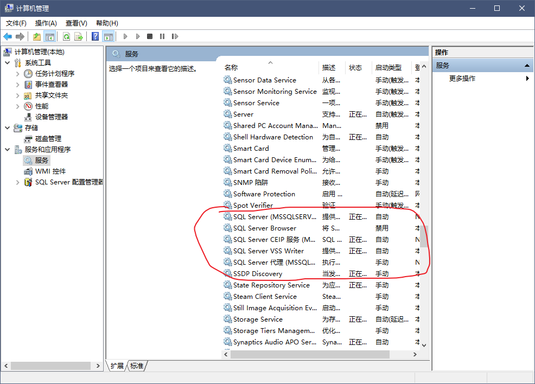
Task: Select 计算机管理(本地) root node
Action: click(x=39, y=52)
